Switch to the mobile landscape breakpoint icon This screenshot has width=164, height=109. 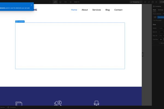pyautogui.click(x=66, y=2)
